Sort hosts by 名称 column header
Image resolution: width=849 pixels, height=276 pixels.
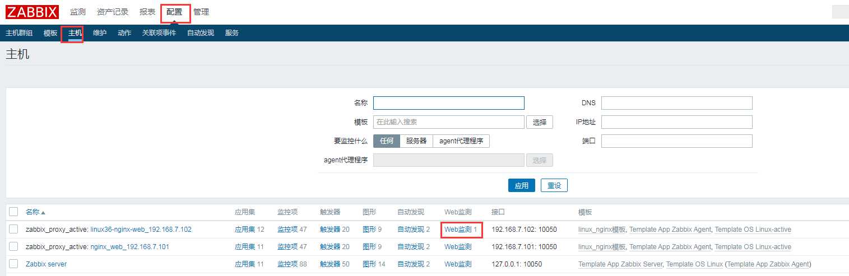(35, 212)
